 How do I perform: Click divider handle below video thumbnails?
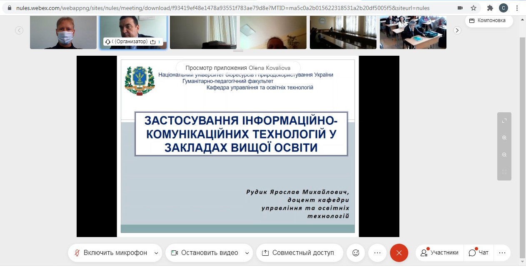238,51
